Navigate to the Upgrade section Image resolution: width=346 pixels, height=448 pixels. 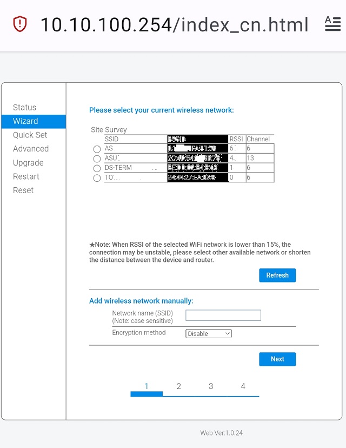pos(28,163)
